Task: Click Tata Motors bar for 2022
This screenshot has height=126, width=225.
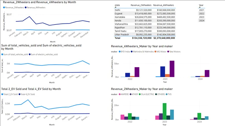Action: (137, 72)
